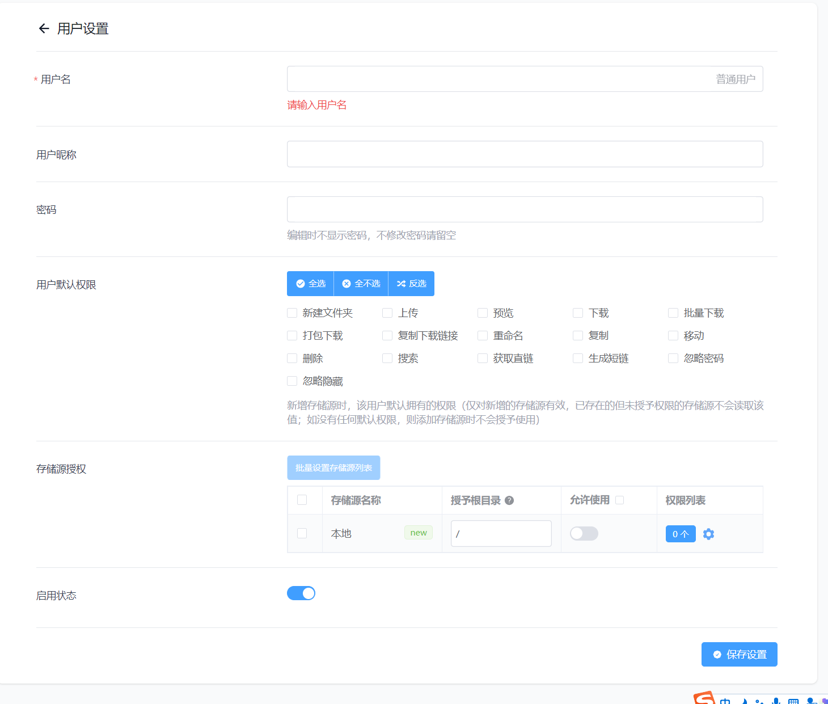Enable the 批量下载 permission checkbox
The height and width of the screenshot is (704, 828).
[x=673, y=313]
